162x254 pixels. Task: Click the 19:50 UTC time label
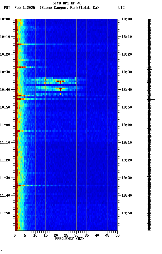127,213
